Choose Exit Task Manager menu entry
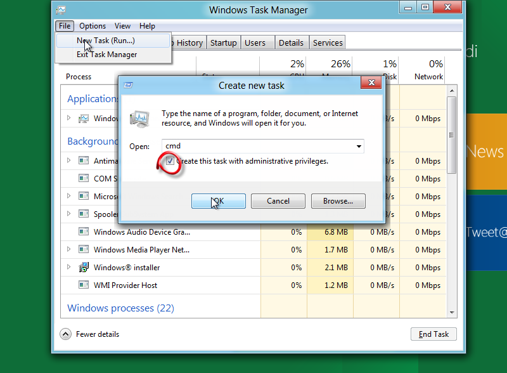 pyautogui.click(x=113, y=55)
